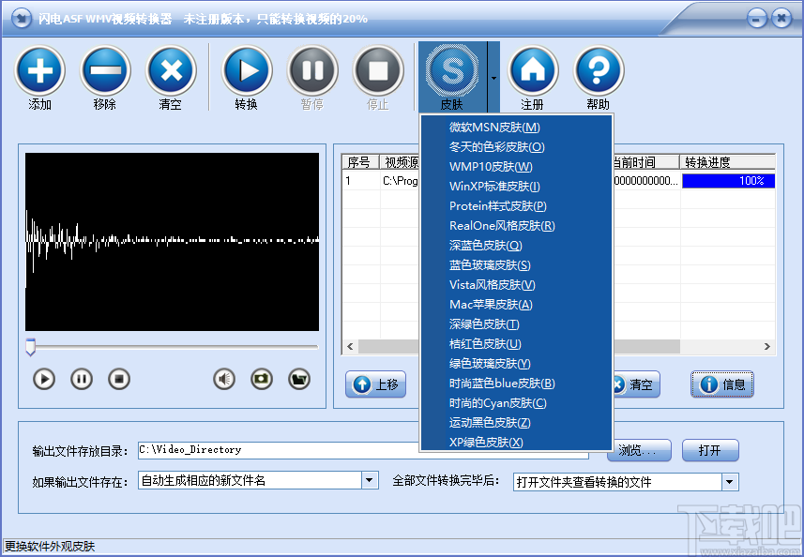Select Vista风格皮肤 skin

(516, 284)
